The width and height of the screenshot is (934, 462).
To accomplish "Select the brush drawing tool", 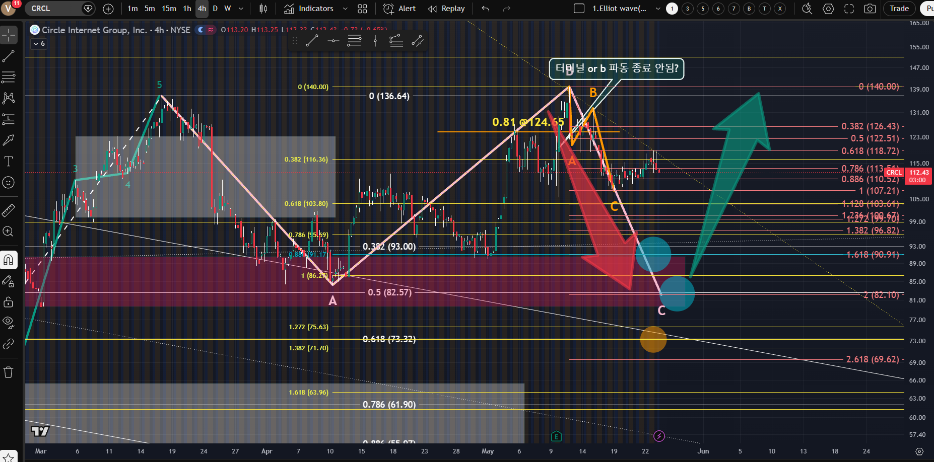I will tap(9, 140).
